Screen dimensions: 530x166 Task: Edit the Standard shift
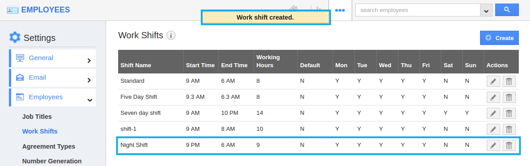point(493,81)
